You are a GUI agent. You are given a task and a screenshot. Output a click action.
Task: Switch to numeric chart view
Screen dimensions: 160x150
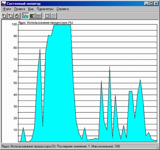coord(38,16)
